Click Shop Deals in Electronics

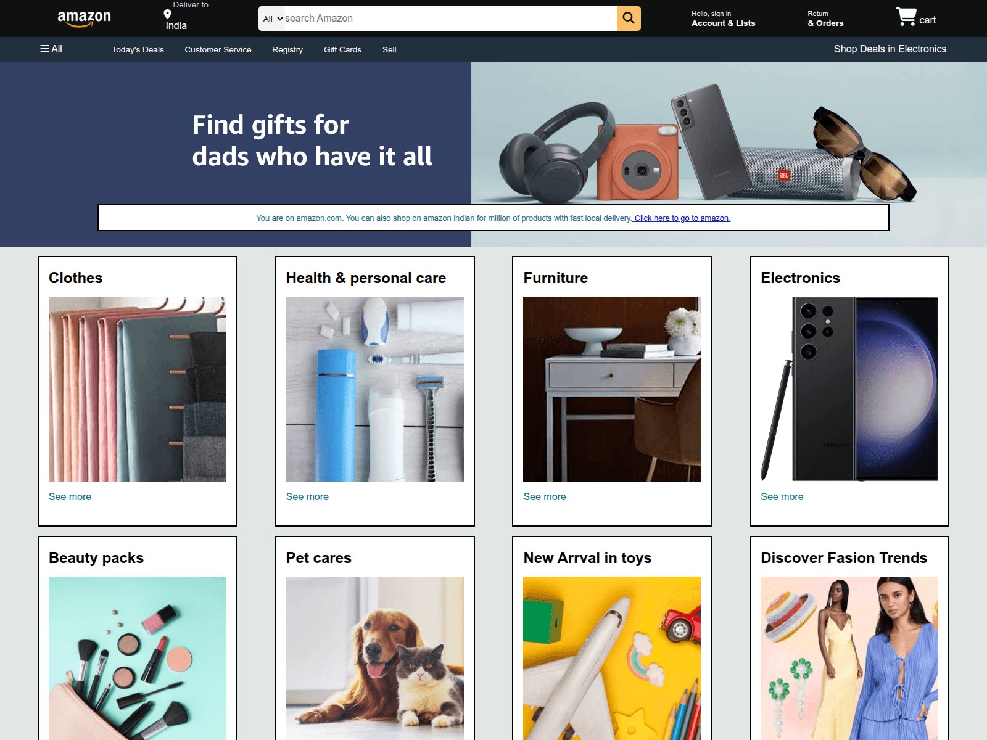point(890,49)
